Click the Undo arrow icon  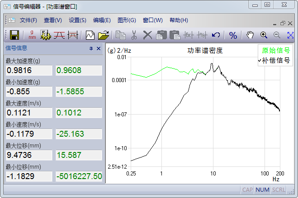(x=216, y=35)
